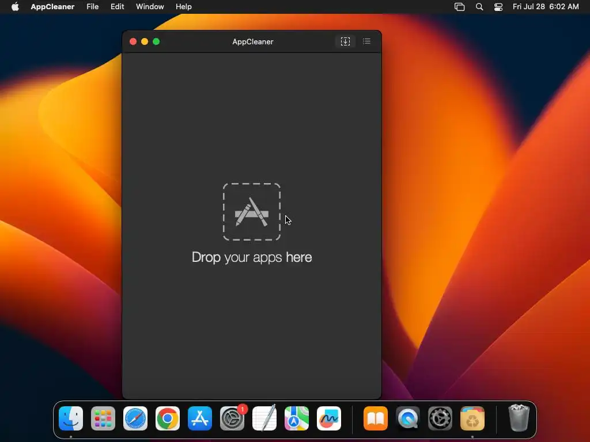Open the Window menu

pyautogui.click(x=150, y=7)
